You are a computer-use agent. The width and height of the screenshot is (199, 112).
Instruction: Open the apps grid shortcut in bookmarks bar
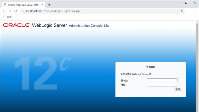tap(4, 17)
